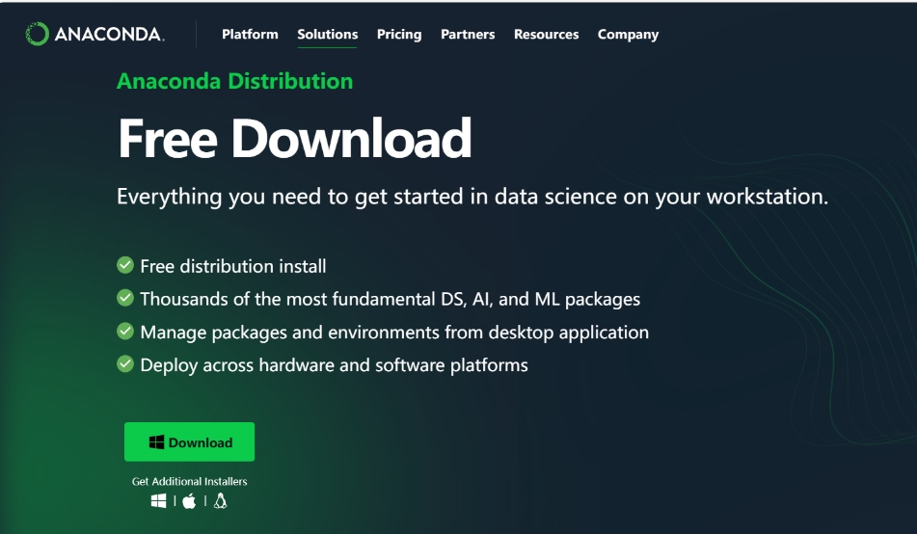Click the checkmark beside Thousands of fundamental packages
The width and height of the screenshot is (917, 534).
click(125, 298)
